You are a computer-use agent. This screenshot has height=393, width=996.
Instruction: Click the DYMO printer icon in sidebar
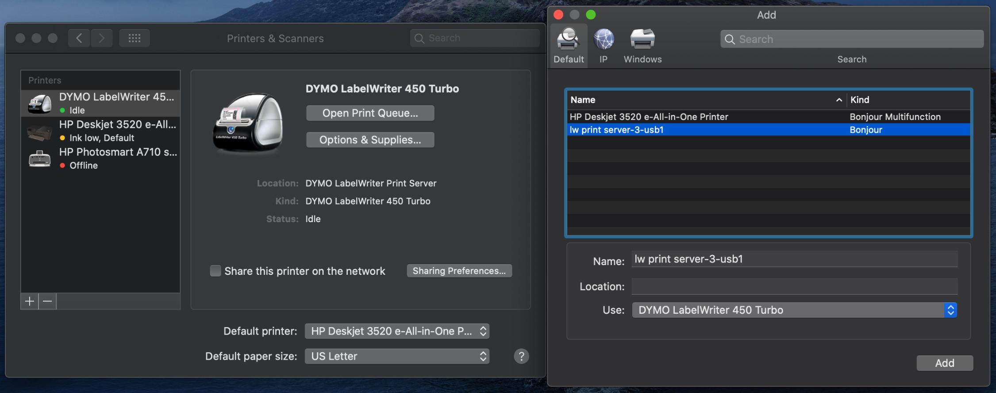point(40,104)
